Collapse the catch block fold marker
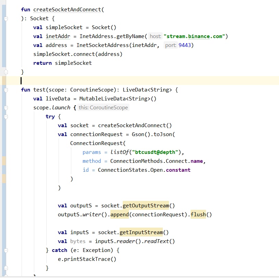Viewport: 279px width, 278px height. [6, 251]
